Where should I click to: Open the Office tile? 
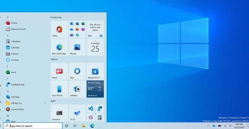click(x=59, y=29)
